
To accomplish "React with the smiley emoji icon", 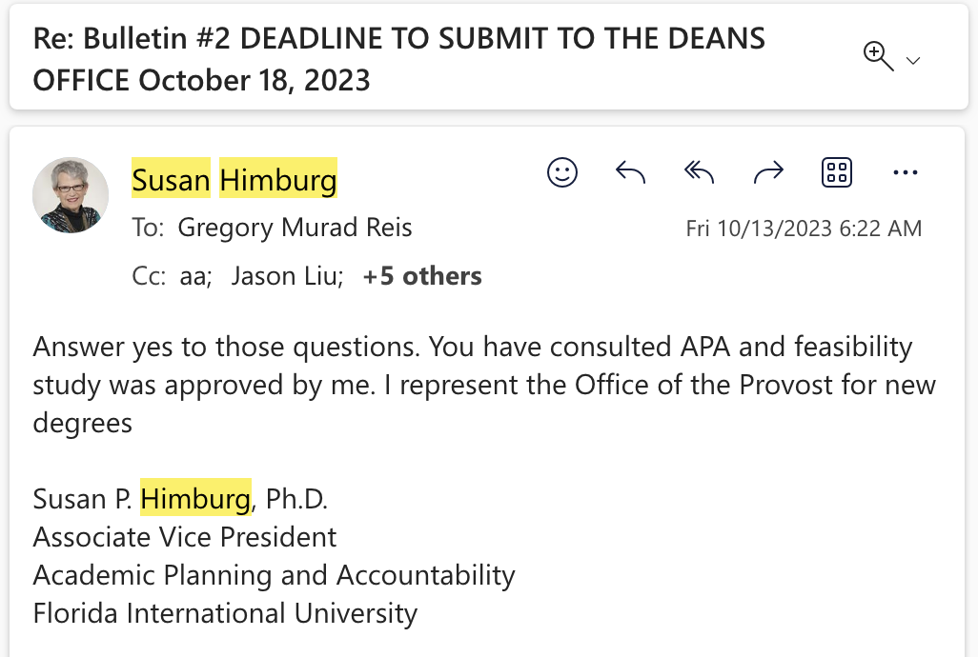I will pyautogui.click(x=562, y=172).
